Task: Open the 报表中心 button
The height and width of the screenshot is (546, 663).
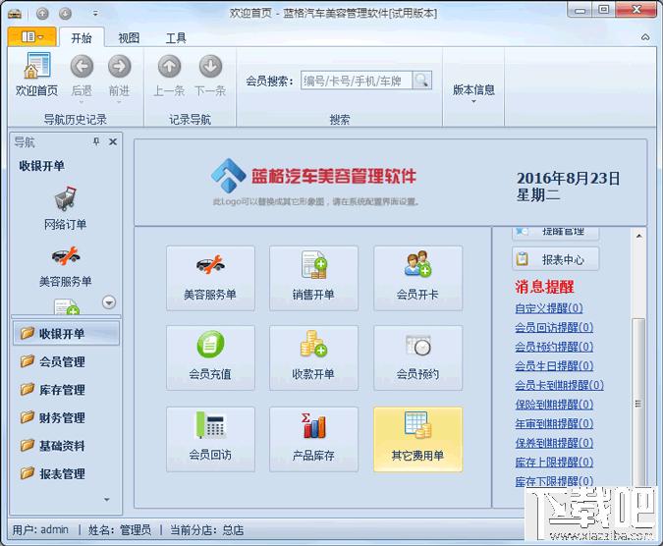Action: pyautogui.click(x=556, y=259)
